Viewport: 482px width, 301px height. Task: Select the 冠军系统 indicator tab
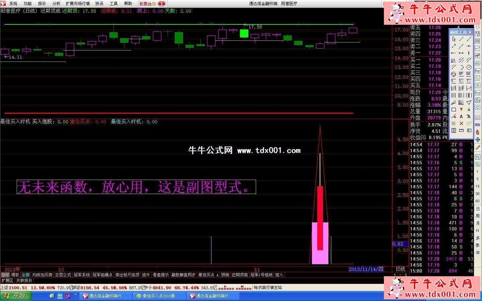pos(82,275)
